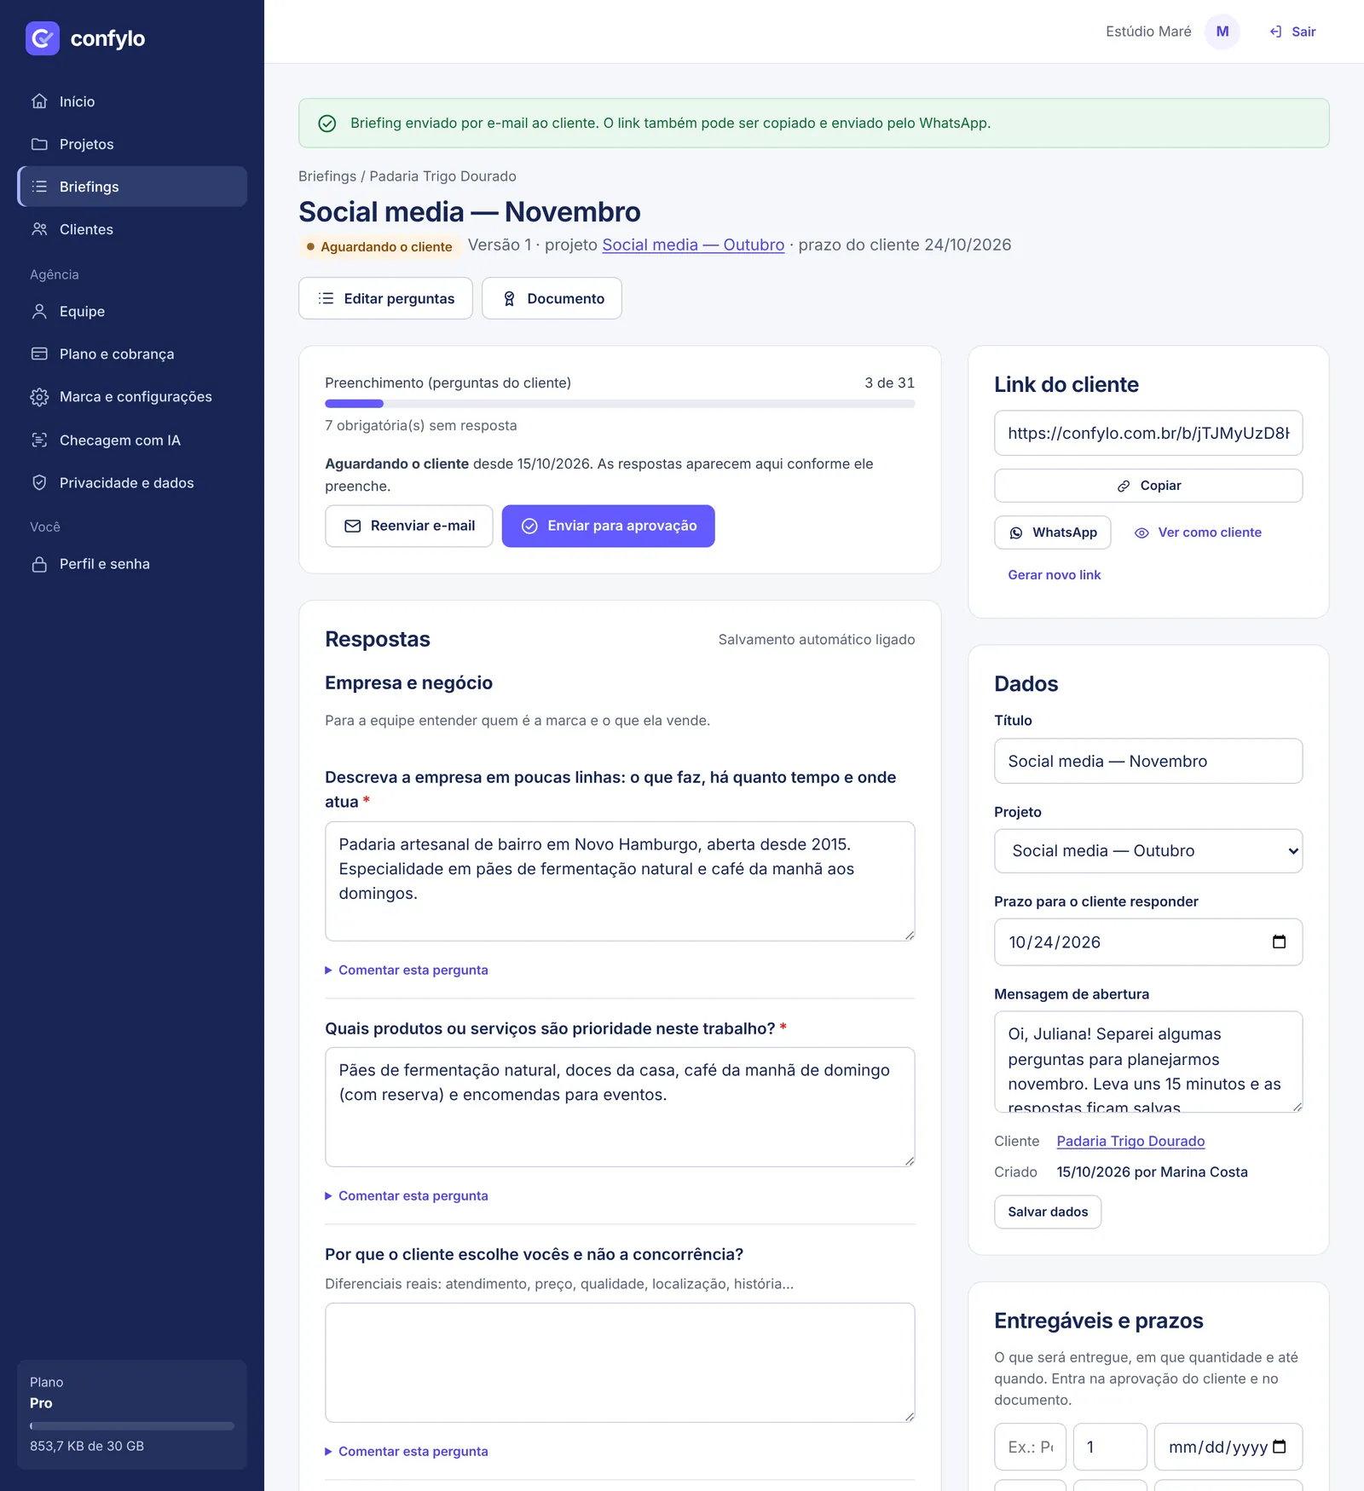Click the success checkmark icon in banner
The image size is (1364, 1491).
(327, 124)
